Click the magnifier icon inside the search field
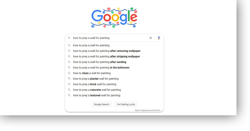250x131 pixels. 69,38
